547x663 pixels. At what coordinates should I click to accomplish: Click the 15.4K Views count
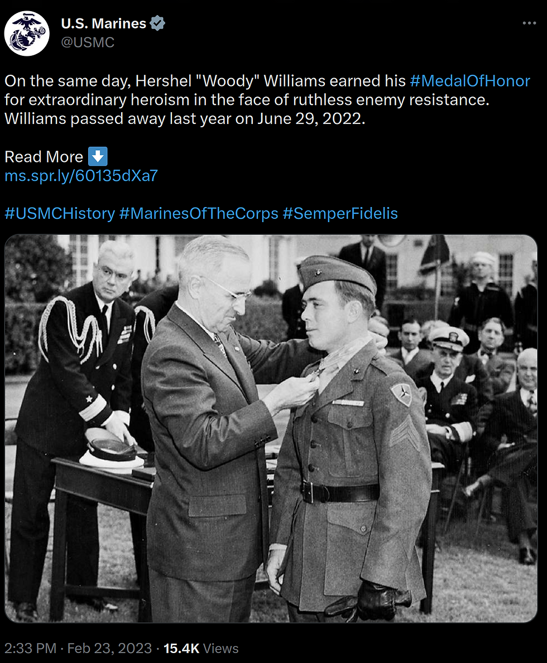pos(201,648)
